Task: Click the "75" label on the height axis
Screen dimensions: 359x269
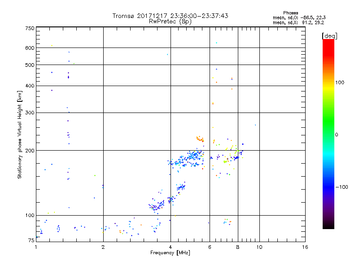Action: [x=31, y=240]
